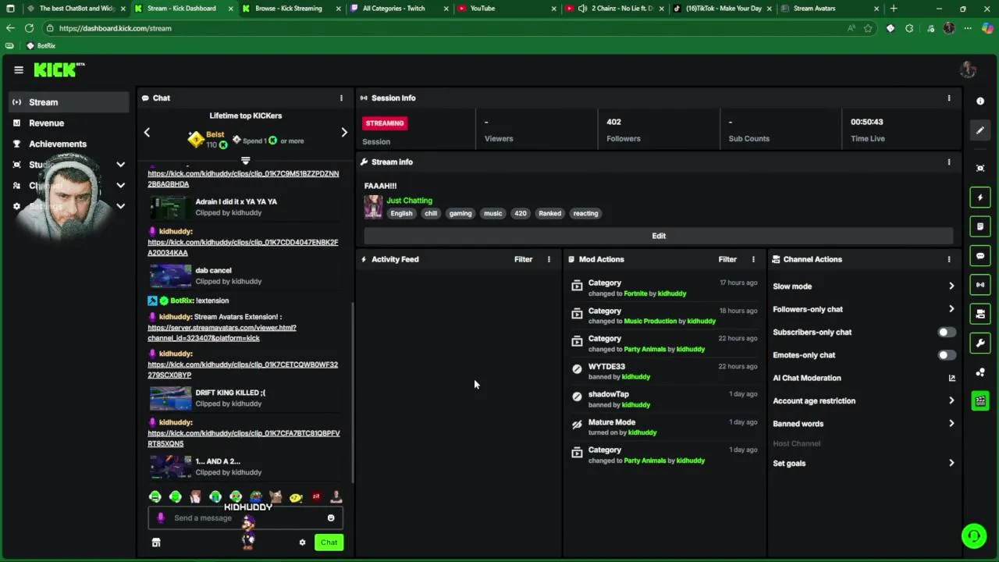
Task: Go to previous top KICKers slide
Action: 147,133
